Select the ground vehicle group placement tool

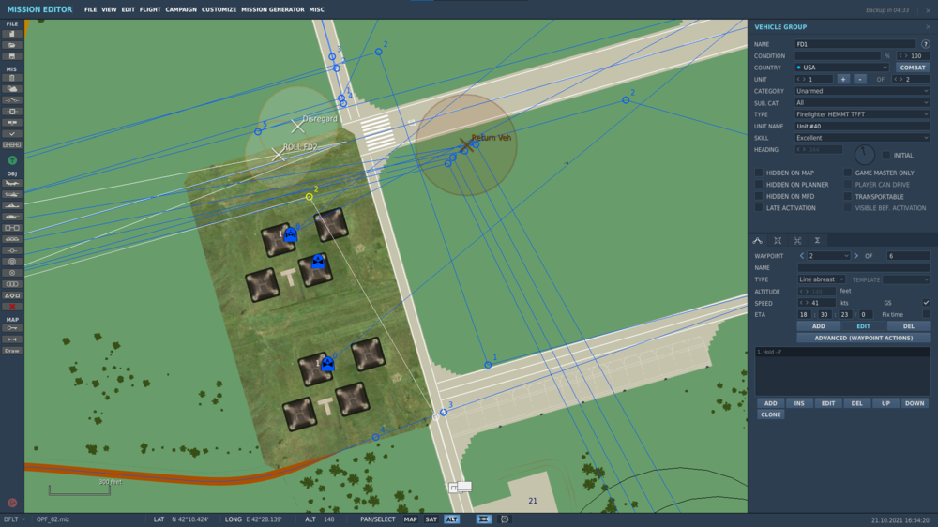coord(12,217)
